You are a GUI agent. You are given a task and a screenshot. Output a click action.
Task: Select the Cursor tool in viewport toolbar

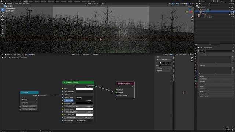point(3,13)
